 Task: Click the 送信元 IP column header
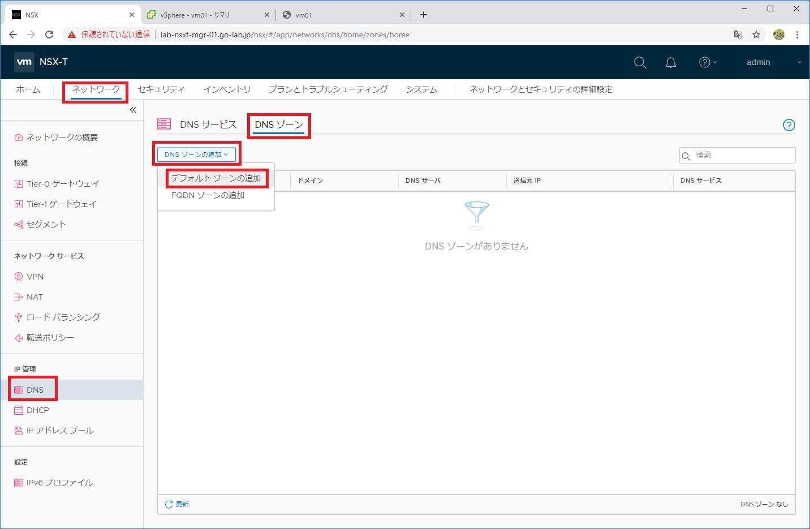pyautogui.click(x=527, y=180)
